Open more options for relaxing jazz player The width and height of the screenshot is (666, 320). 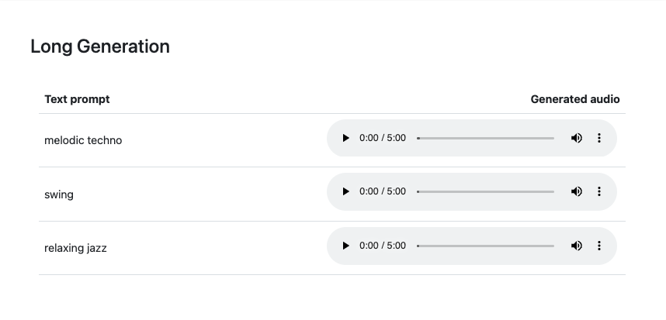[598, 246]
